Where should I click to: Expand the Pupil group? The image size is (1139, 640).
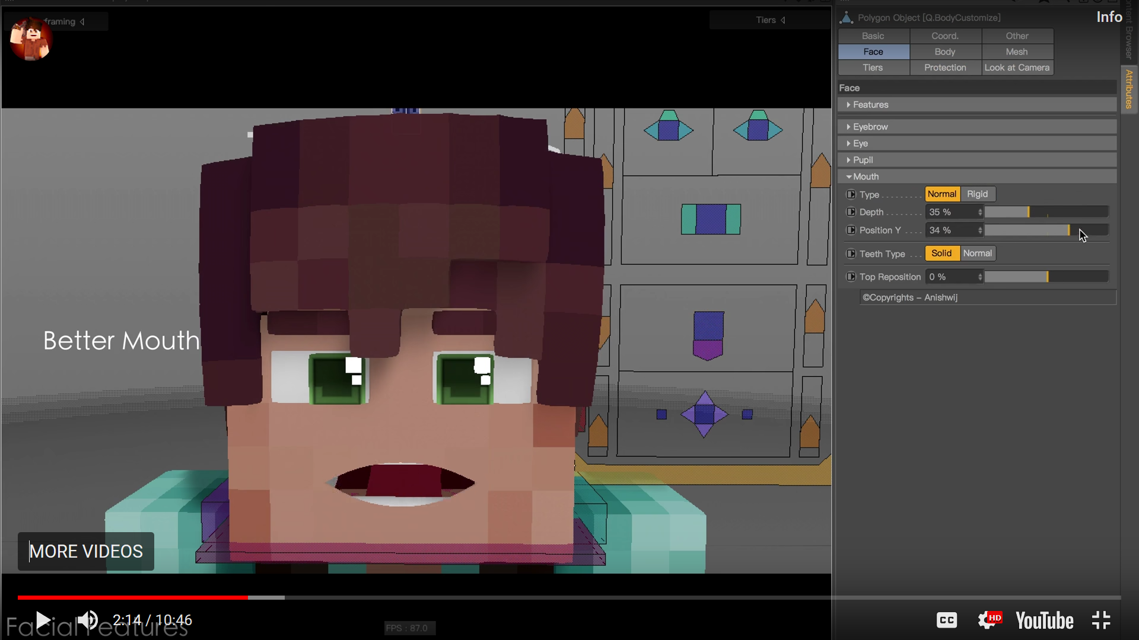[x=977, y=160]
